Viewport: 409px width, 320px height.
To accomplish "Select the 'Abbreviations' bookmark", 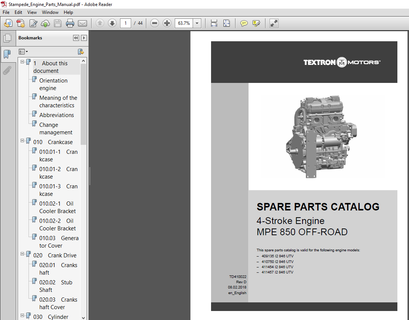I will 56,115.
